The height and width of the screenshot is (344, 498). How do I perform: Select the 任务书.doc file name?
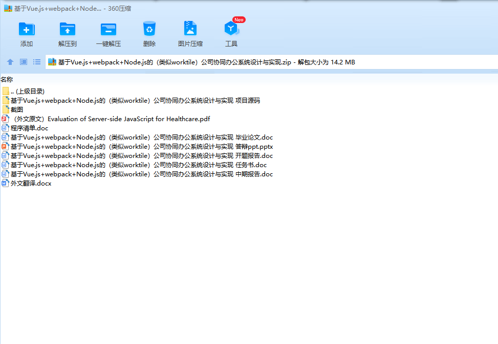139,165
